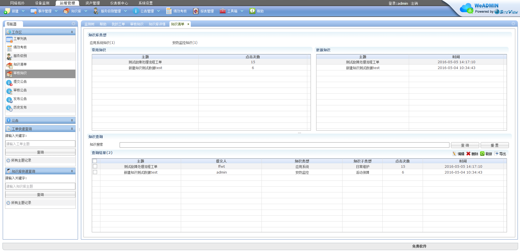Switch to 设备监测 top menu
Image resolution: width=520 pixels, height=252 pixels.
coord(42,3)
